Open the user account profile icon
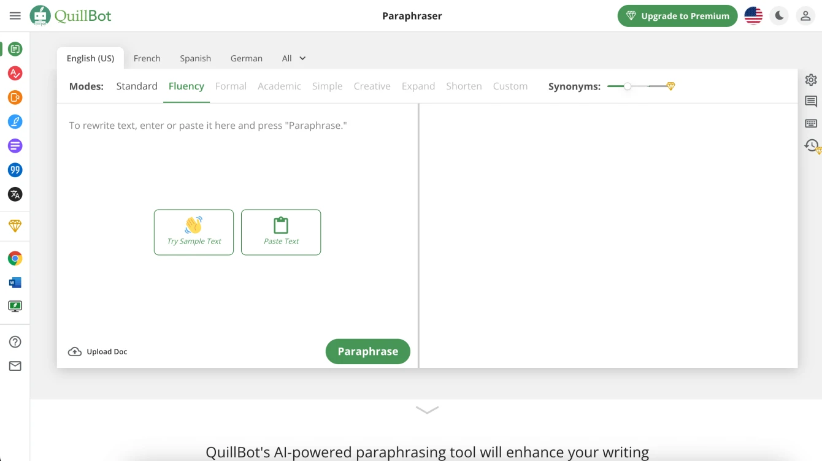Screen dimensions: 822x461 [x=805, y=16]
